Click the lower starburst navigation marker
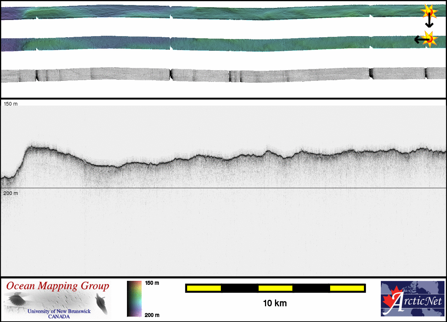Image resolution: width=447 pixels, height=322 pixels. (429, 39)
